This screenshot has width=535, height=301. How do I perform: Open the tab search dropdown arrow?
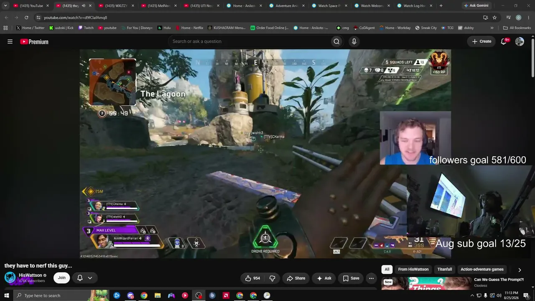tap(5, 5)
